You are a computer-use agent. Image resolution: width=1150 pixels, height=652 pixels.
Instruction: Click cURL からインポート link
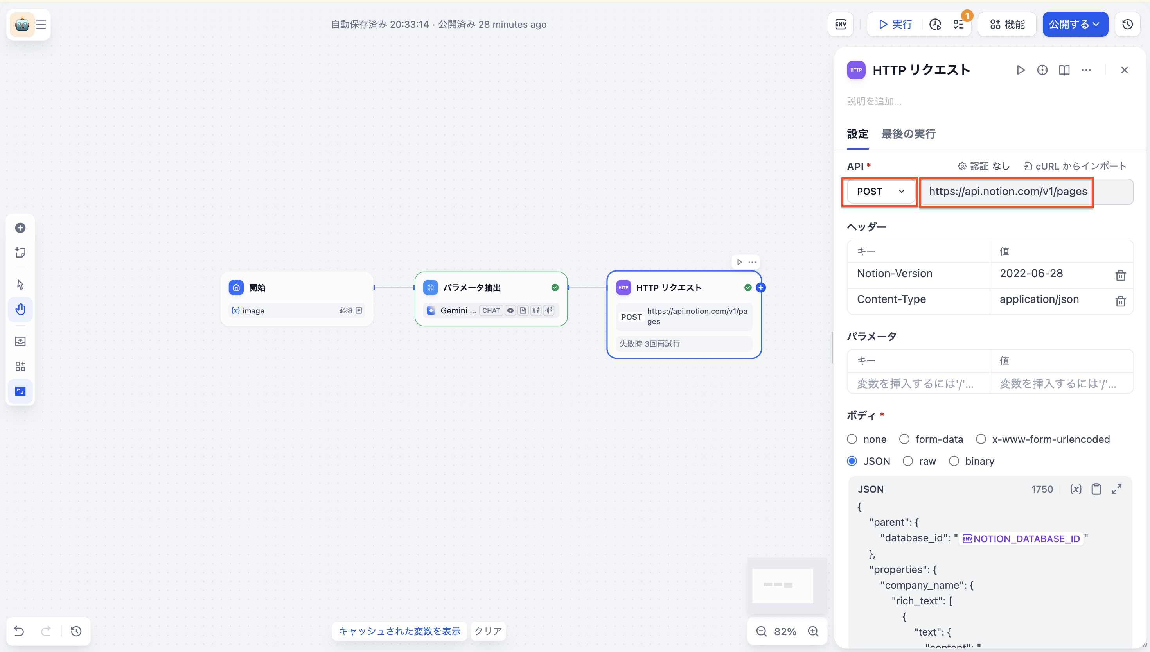(x=1075, y=166)
